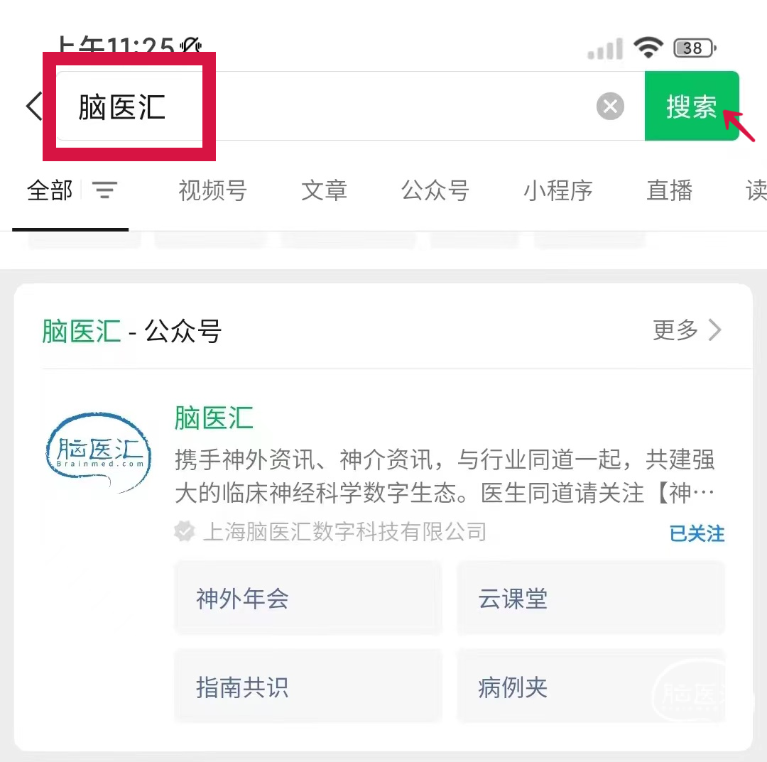Image resolution: width=767 pixels, height=762 pixels.
Task: Tap the verified badge icon beside 上海脑医汇数字科技有限公司
Action: (x=185, y=531)
